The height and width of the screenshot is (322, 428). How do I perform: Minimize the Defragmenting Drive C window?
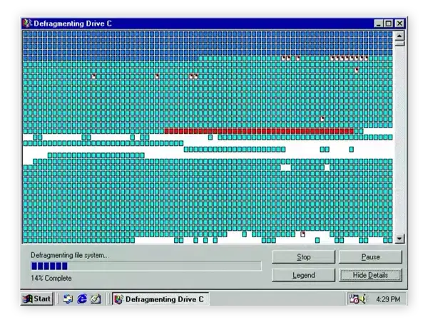(379, 24)
